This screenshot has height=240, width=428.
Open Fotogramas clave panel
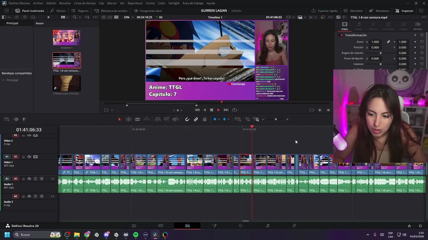pos(147,11)
